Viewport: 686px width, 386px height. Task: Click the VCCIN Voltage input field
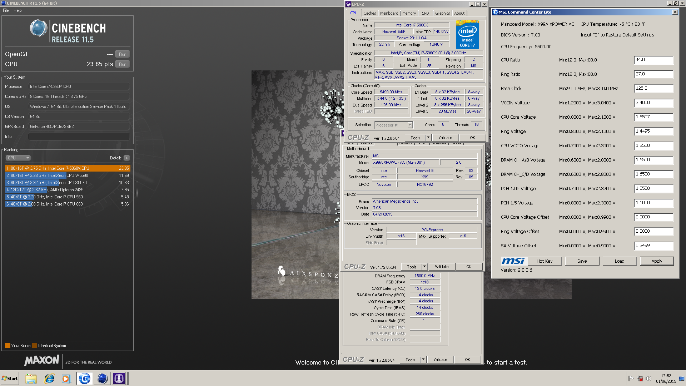(653, 103)
